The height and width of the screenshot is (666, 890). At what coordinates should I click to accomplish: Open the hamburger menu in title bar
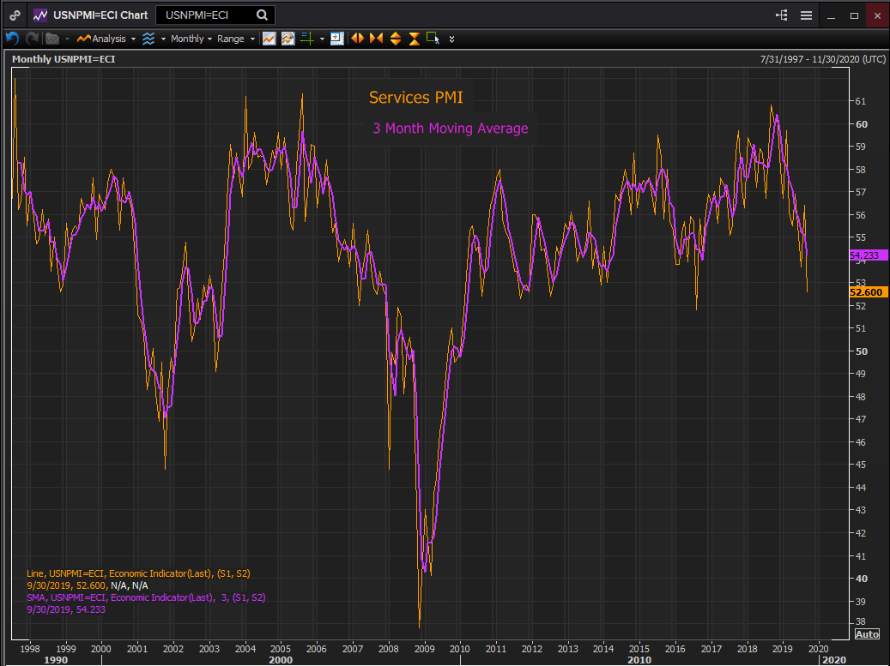point(806,15)
